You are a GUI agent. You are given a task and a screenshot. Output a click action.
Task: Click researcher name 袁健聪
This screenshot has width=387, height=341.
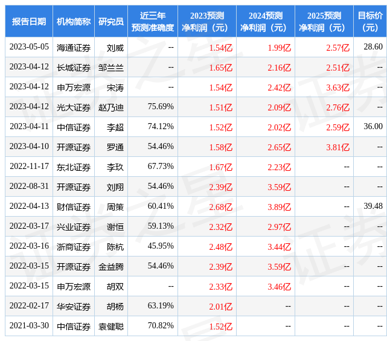(111, 327)
